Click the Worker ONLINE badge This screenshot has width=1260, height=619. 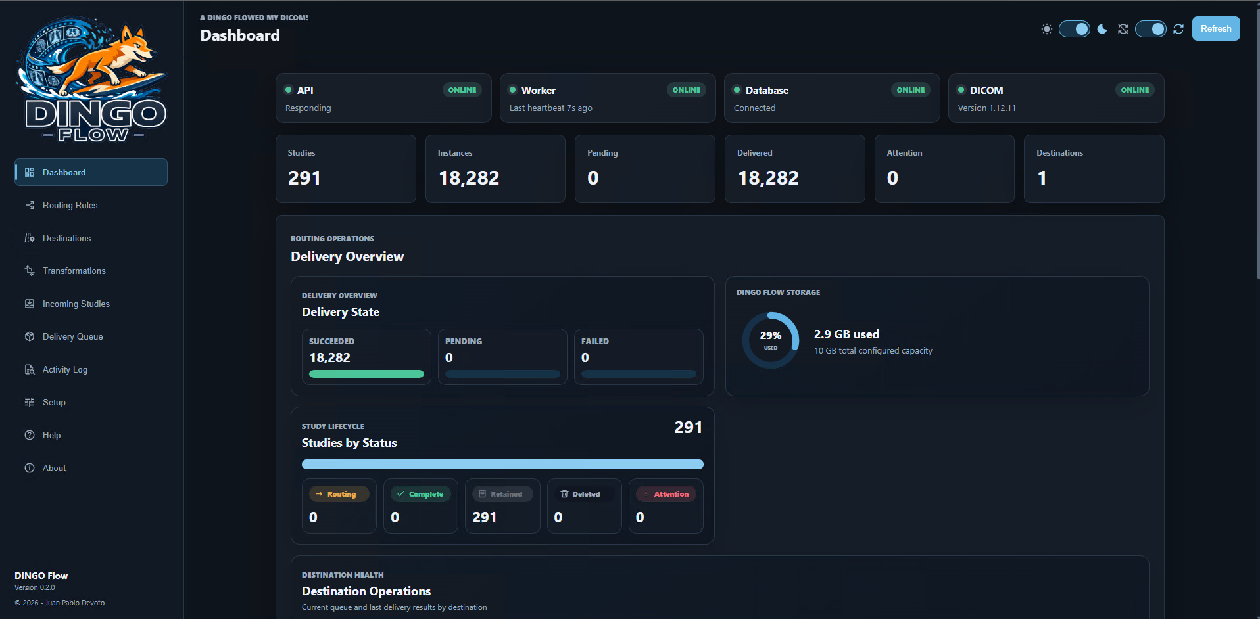click(687, 90)
